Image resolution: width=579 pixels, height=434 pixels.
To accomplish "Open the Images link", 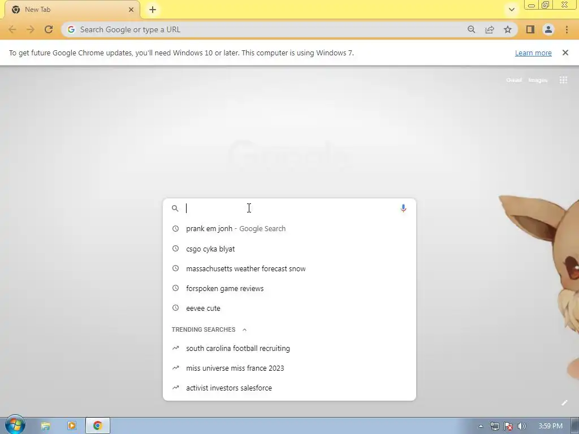I will [538, 80].
